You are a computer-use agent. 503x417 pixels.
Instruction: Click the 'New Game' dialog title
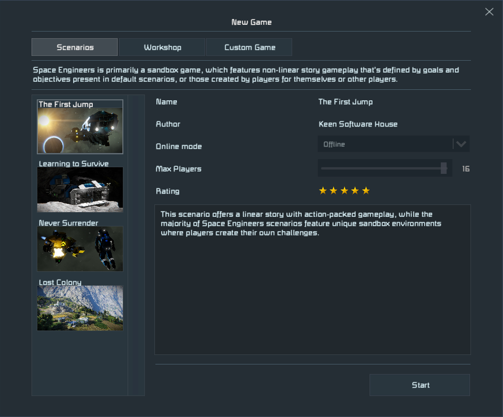pos(251,22)
